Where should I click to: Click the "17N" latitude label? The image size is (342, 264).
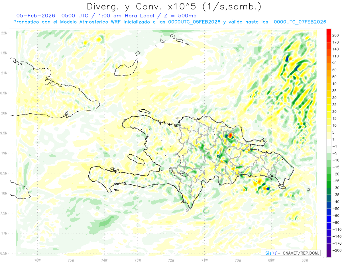click(4, 233)
